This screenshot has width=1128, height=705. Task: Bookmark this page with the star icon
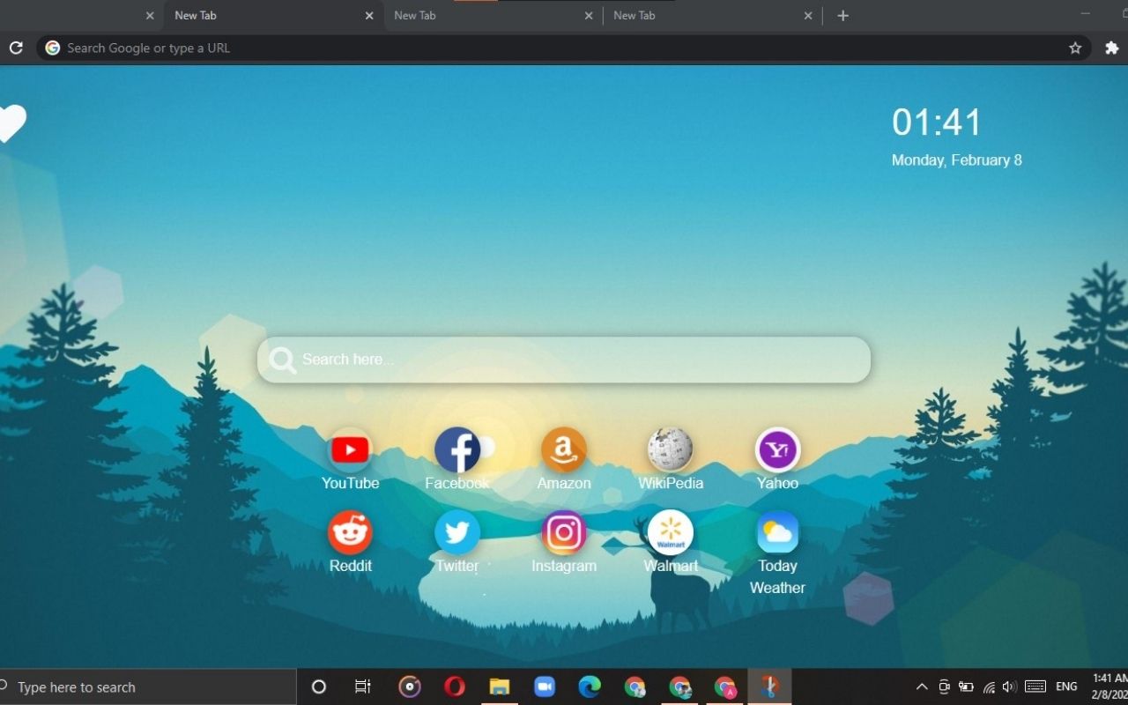1075,48
